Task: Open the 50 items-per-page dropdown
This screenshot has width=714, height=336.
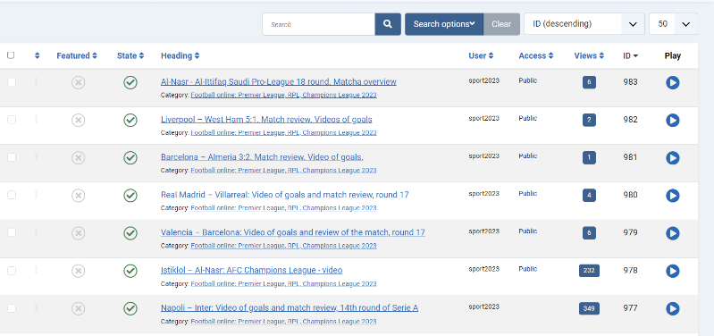Action: click(674, 24)
